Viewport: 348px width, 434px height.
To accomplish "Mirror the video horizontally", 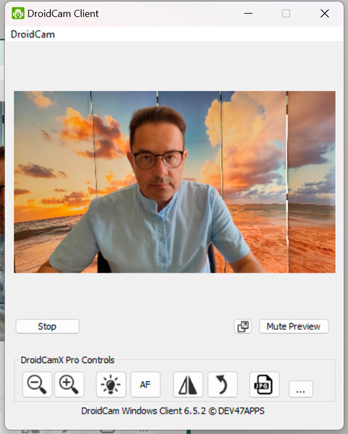I will 188,385.
